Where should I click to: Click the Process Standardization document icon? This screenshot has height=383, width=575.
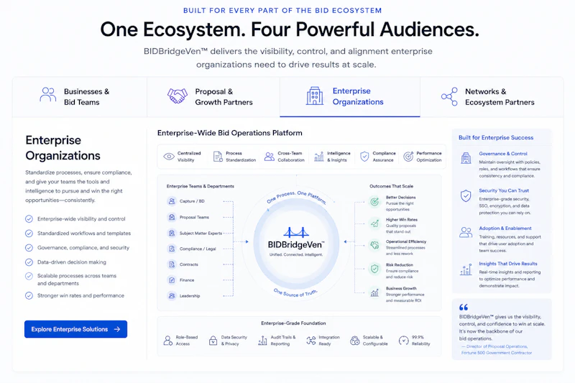click(x=218, y=157)
